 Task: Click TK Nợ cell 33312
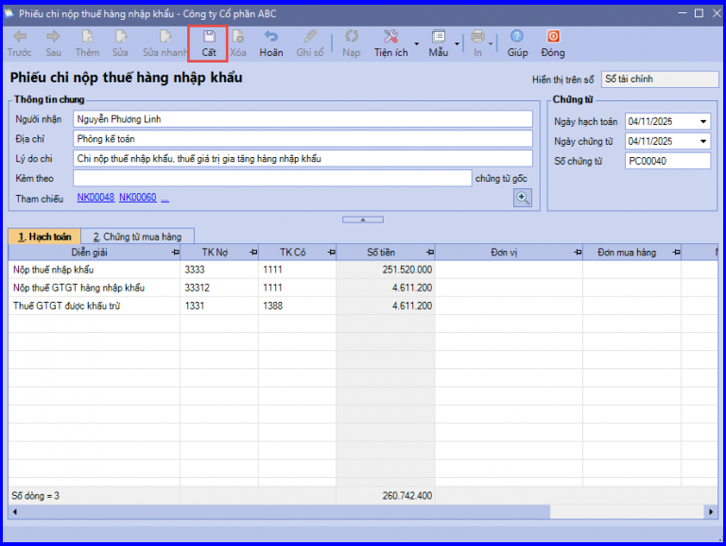[x=219, y=288]
